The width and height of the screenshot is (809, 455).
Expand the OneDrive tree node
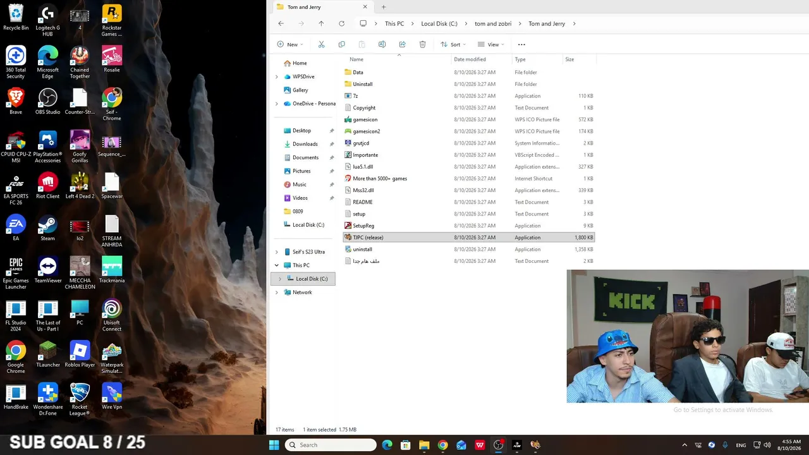[x=276, y=104]
